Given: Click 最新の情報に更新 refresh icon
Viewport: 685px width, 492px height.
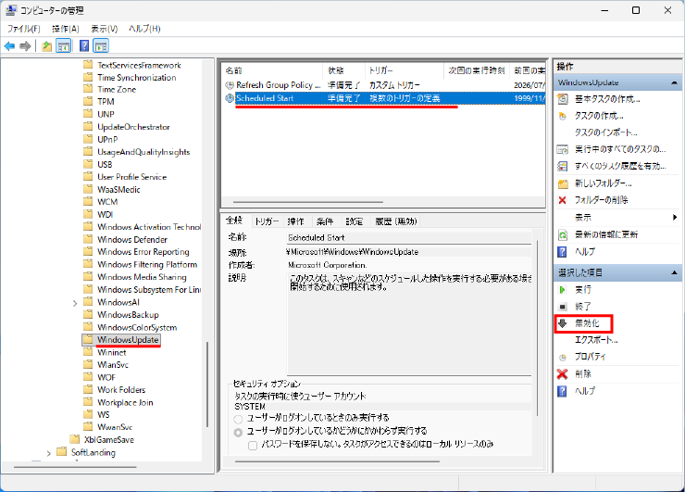Looking at the screenshot, I should [x=563, y=234].
